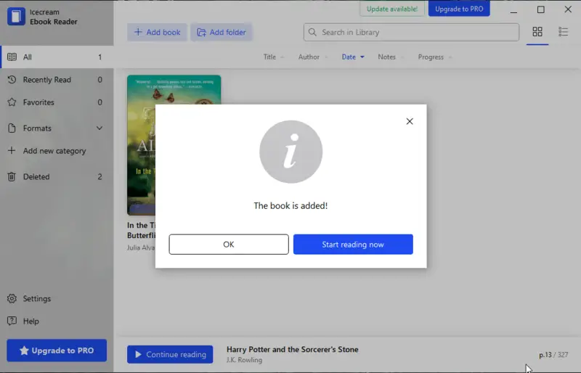Click J.K. Rowling author text

(244, 360)
